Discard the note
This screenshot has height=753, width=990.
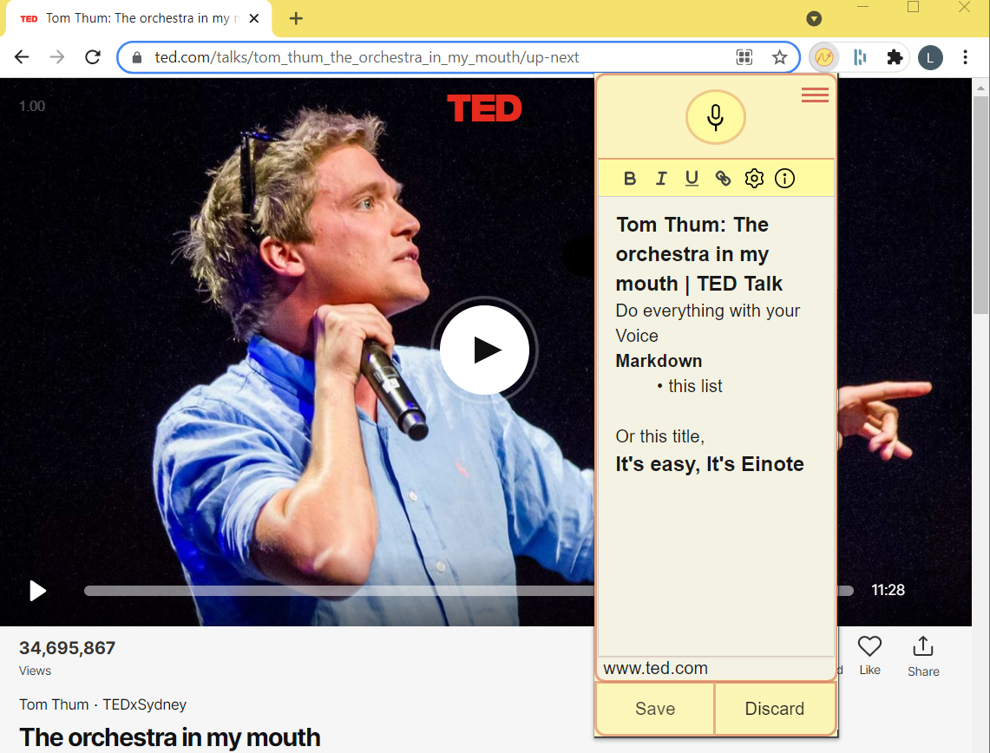pyautogui.click(x=775, y=709)
